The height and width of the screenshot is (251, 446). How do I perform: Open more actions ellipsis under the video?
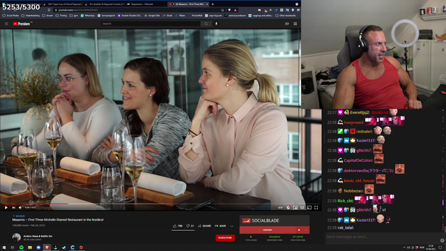pyautogui.click(x=232, y=226)
